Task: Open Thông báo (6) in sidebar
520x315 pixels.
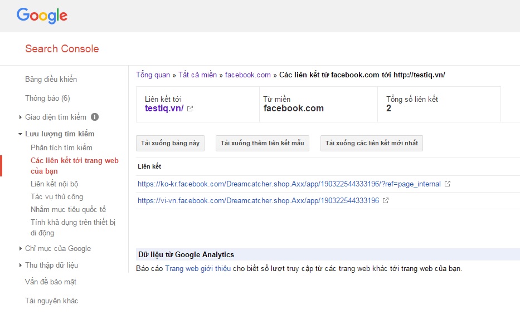Action: pos(47,98)
